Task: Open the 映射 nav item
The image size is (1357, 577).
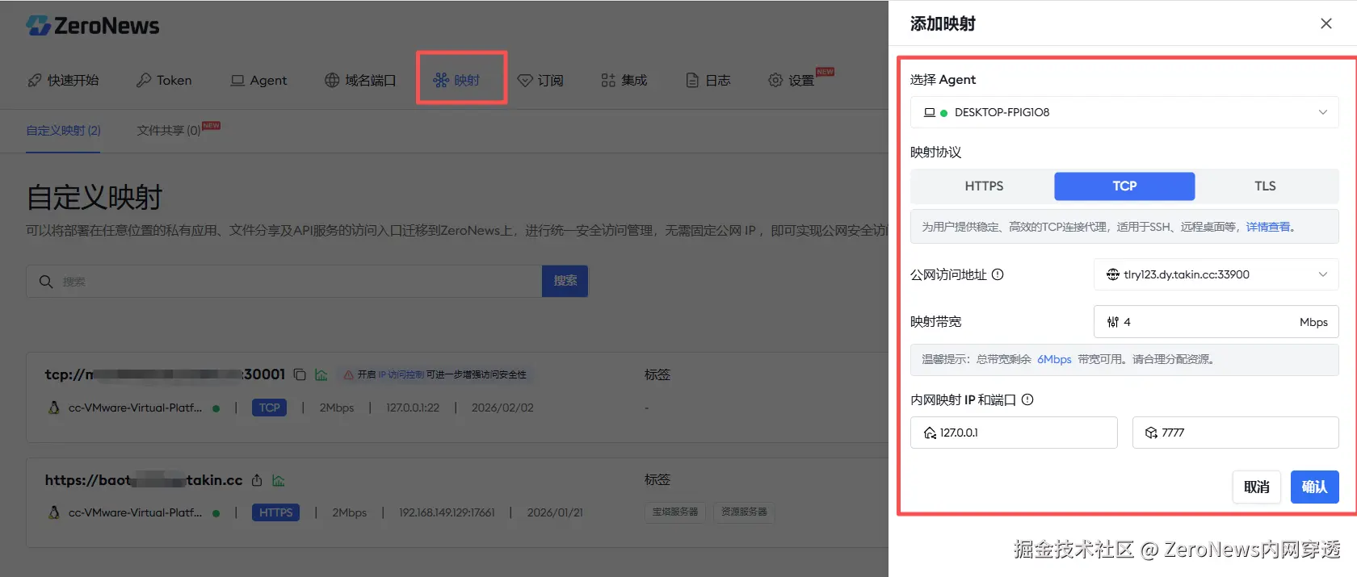Action: tap(457, 80)
